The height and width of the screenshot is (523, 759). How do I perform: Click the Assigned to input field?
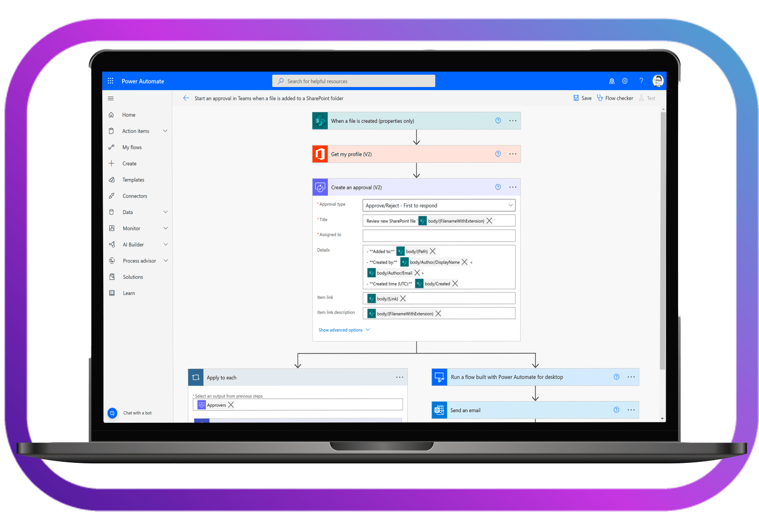pyautogui.click(x=439, y=235)
